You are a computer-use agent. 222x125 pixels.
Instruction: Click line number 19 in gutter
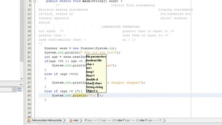tap(29, 48)
